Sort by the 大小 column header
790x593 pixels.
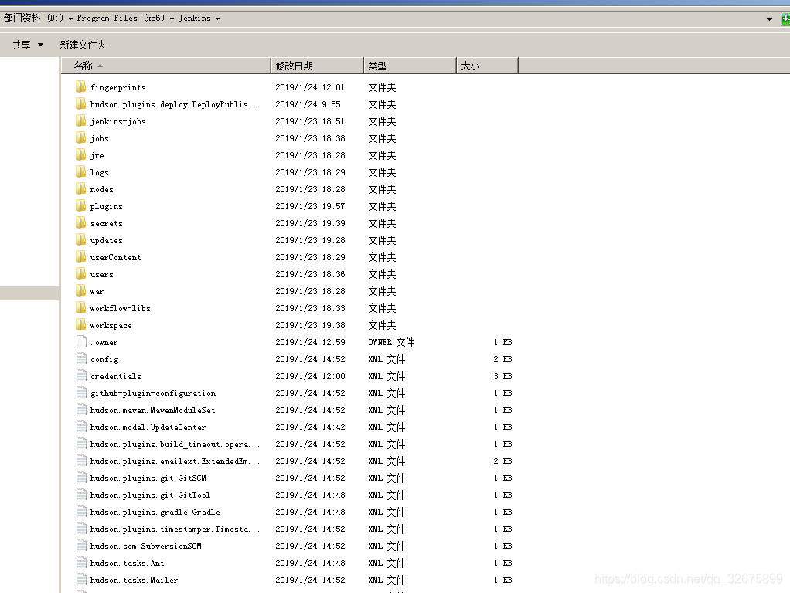tap(488, 66)
